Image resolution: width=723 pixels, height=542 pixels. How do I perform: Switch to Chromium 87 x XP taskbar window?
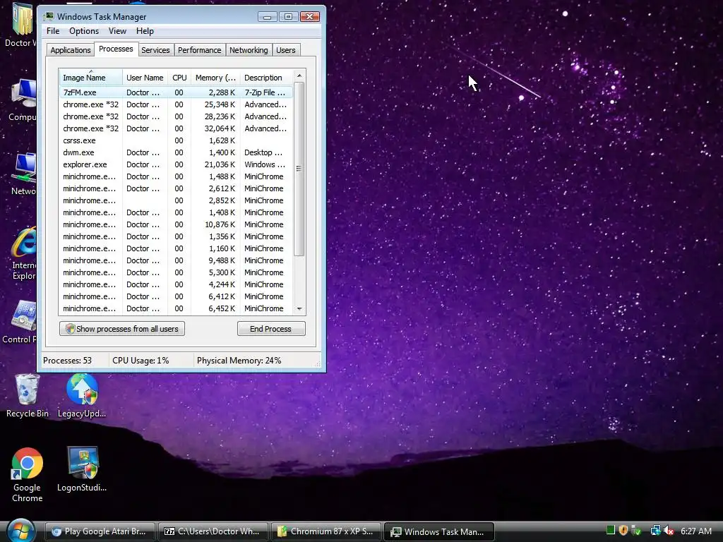(326, 531)
